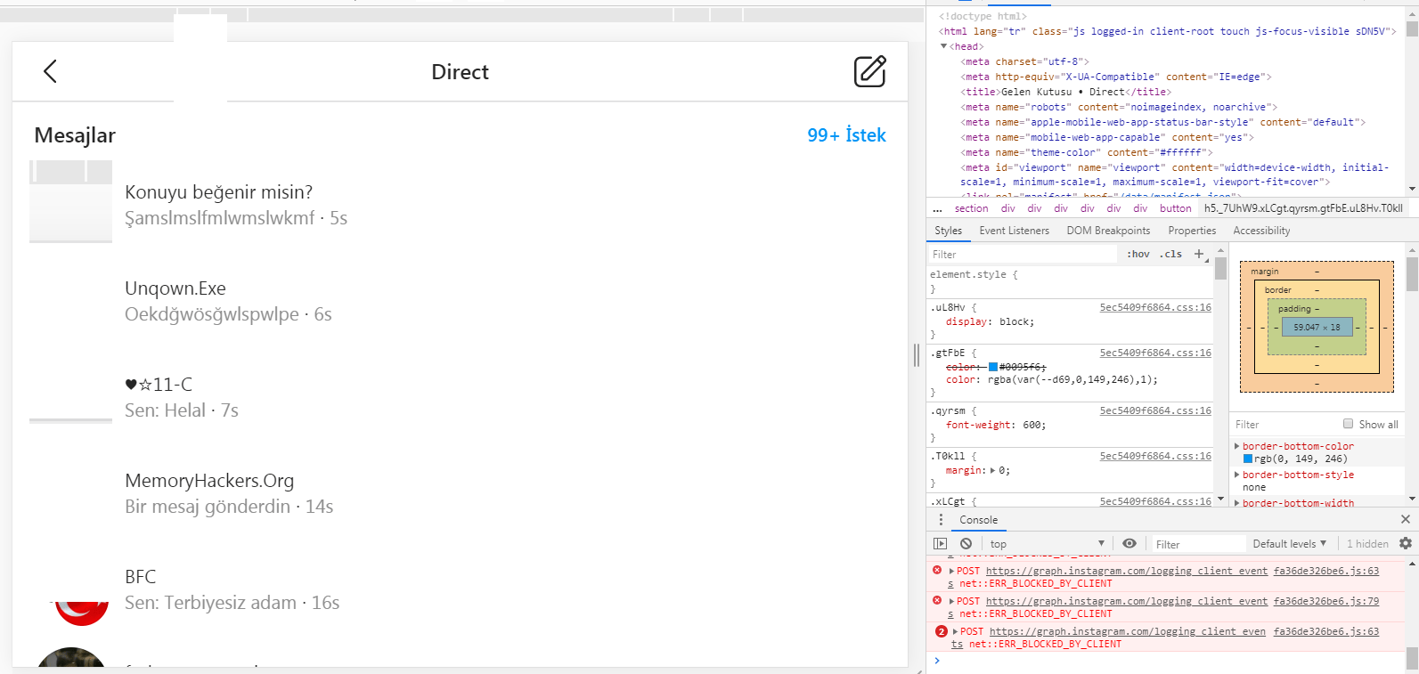Clear the console

coord(966,543)
